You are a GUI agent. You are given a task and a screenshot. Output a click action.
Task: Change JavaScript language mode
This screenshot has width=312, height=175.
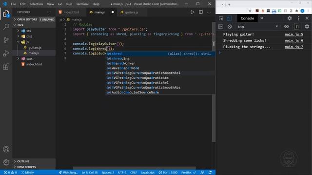click(x=148, y=173)
